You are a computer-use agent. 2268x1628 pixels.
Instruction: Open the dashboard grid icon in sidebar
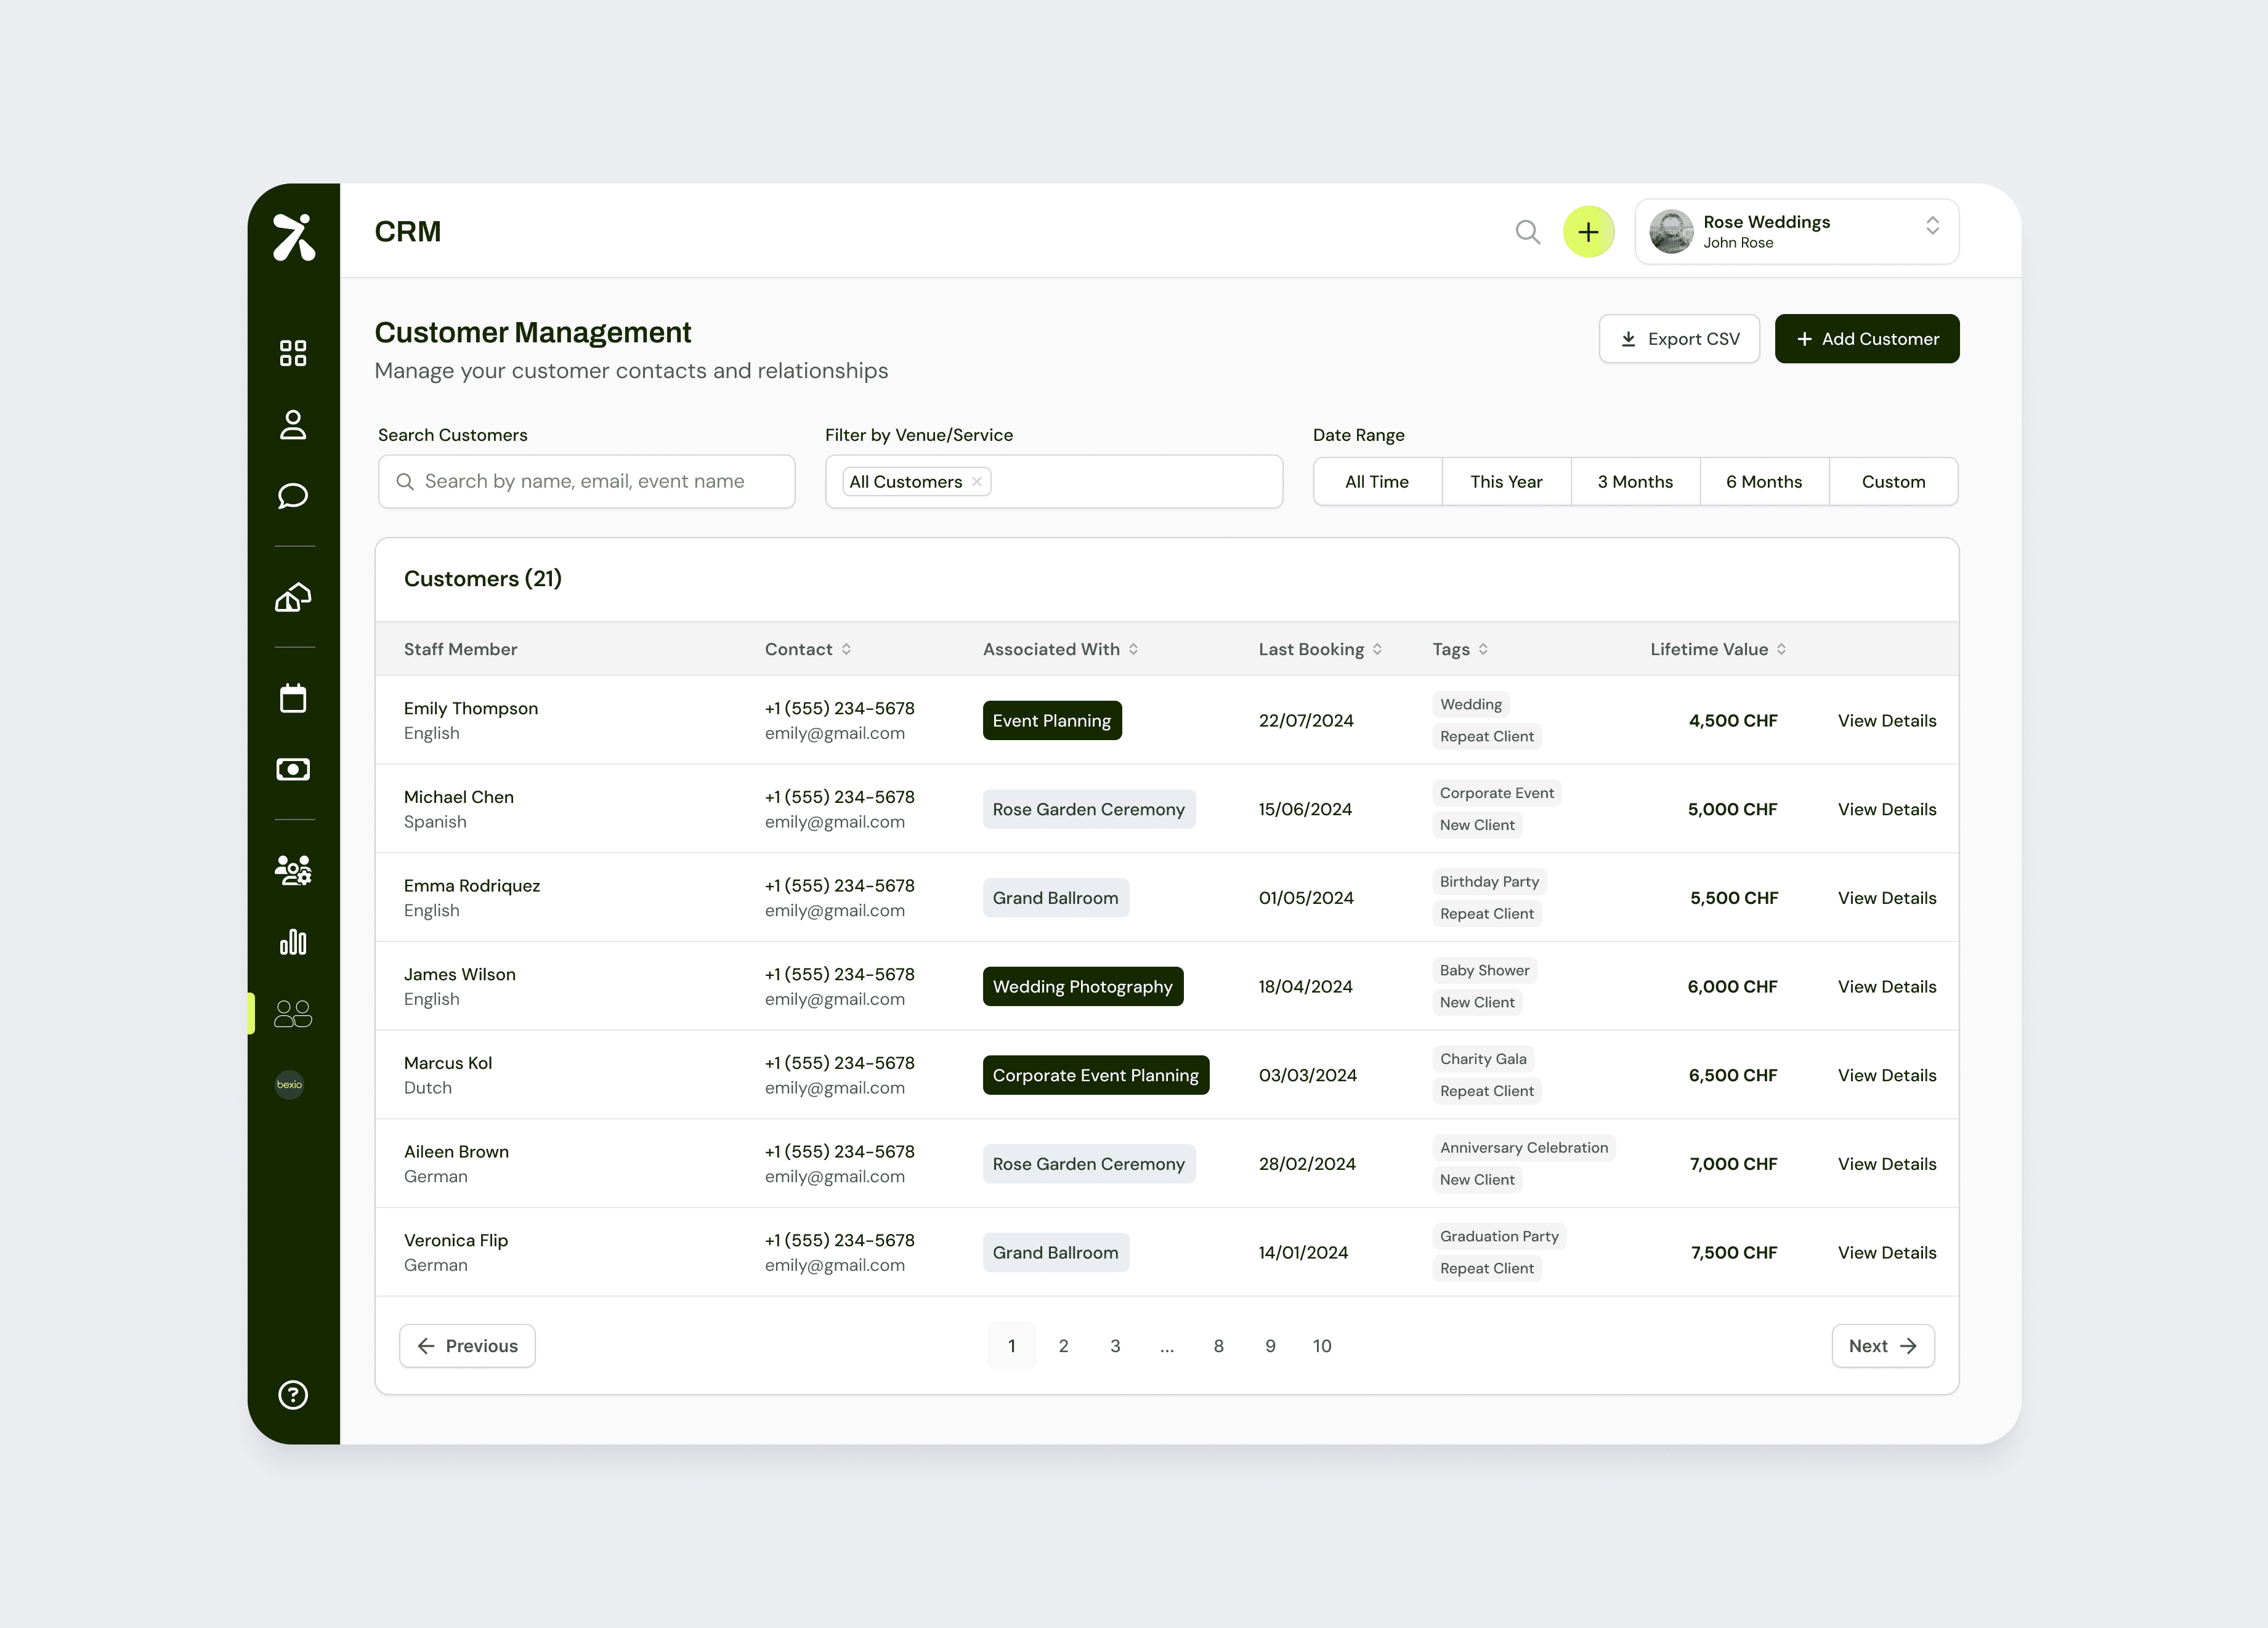tap(293, 353)
